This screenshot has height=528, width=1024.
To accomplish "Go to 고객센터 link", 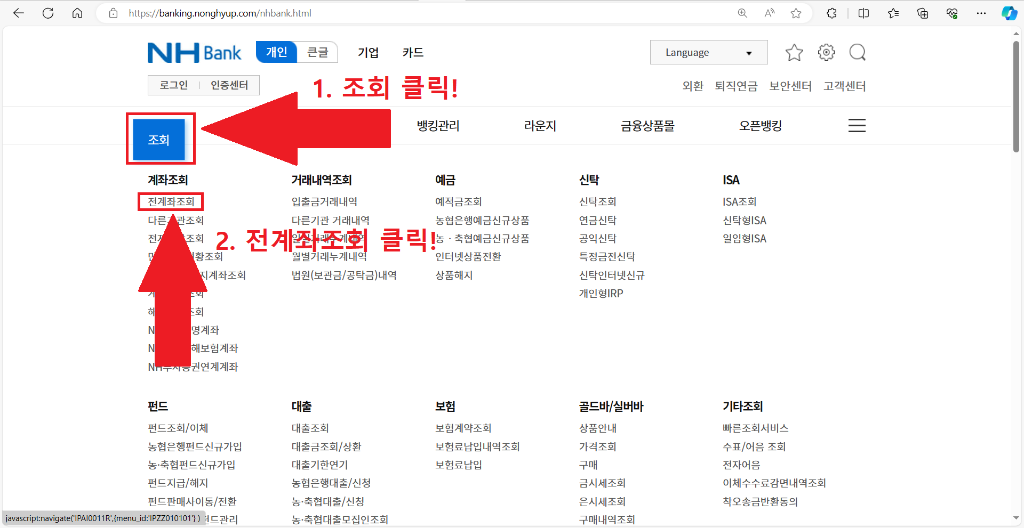I will pyautogui.click(x=844, y=86).
